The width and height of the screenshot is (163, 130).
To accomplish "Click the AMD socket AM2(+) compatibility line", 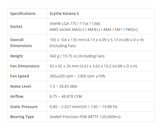I will point(93,30).
